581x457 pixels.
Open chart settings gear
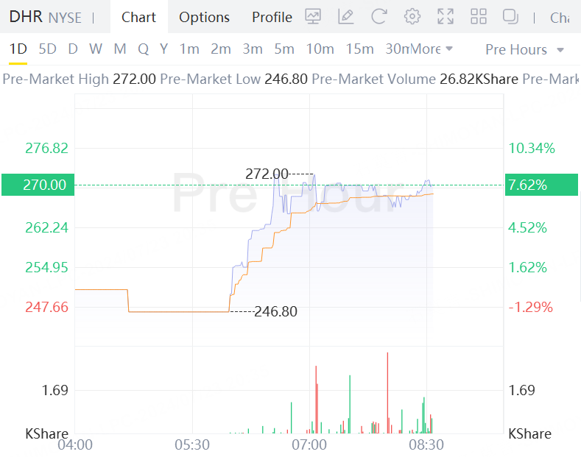pos(412,17)
